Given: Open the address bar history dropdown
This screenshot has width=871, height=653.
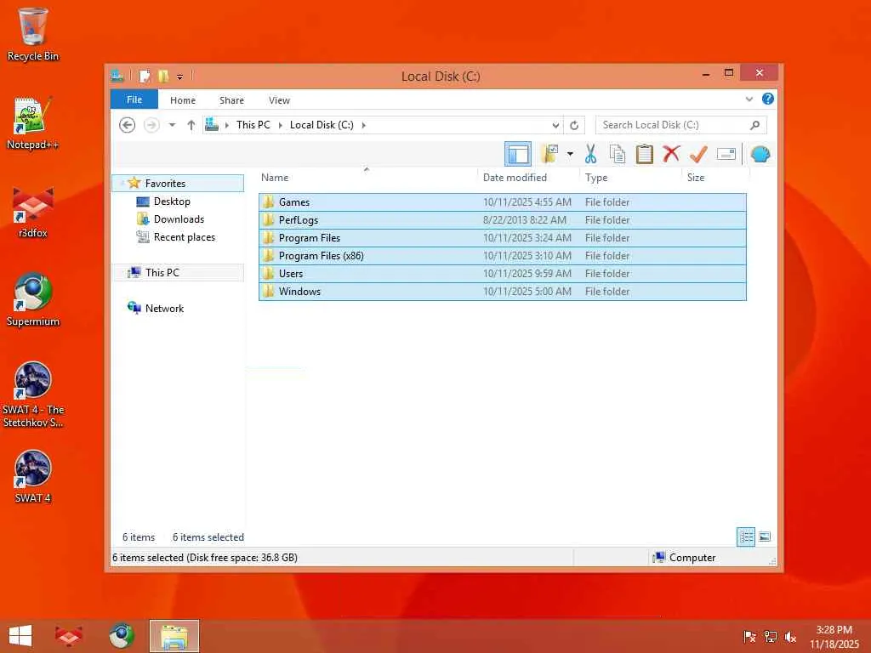Looking at the screenshot, I should point(555,126).
